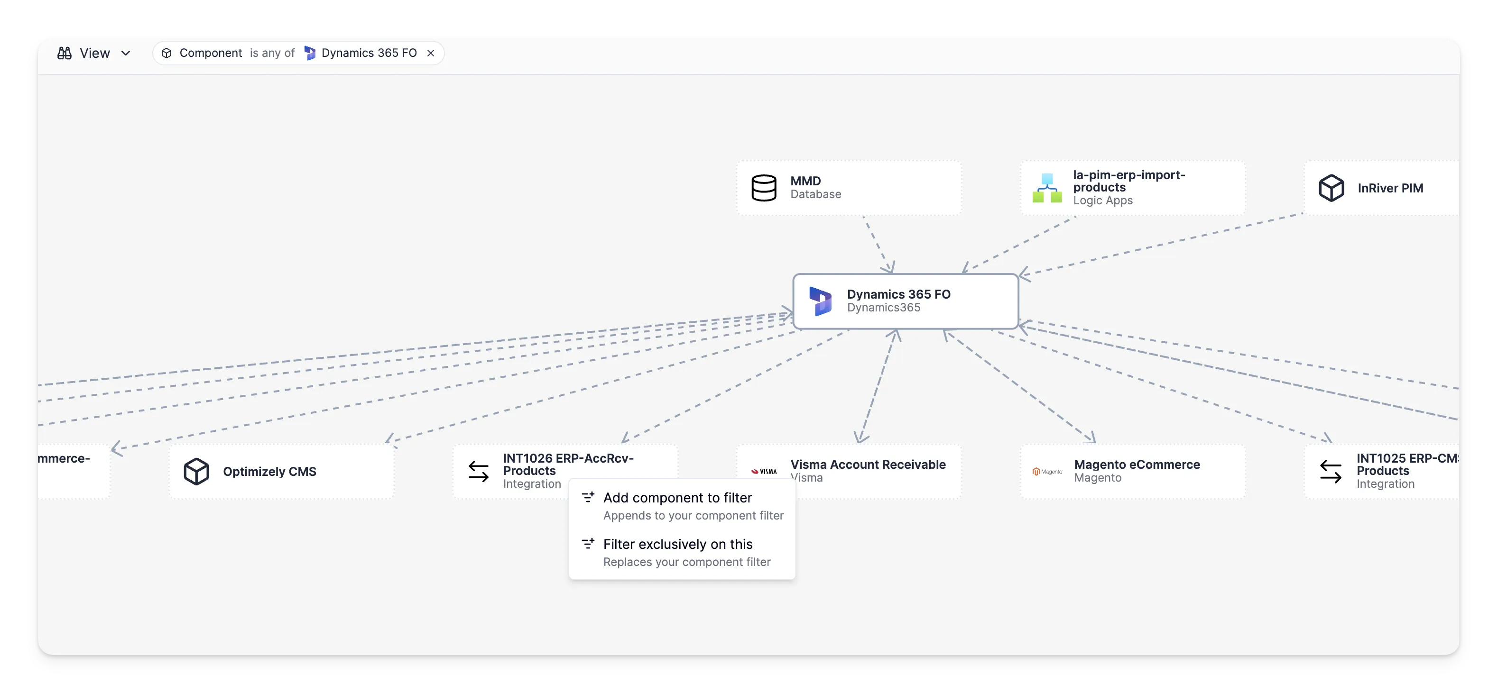The width and height of the screenshot is (1498, 693).
Task: Open the View dropdown chevron
Action: [x=126, y=53]
